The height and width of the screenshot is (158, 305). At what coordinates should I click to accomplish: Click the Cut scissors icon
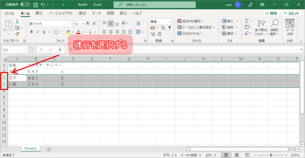click(x=17, y=21)
